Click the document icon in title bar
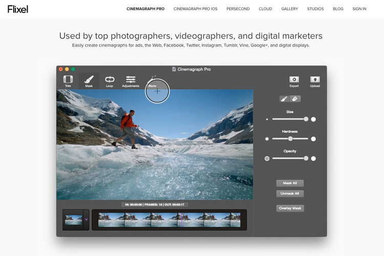This screenshot has height=256, width=384. (x=174, y=69)
